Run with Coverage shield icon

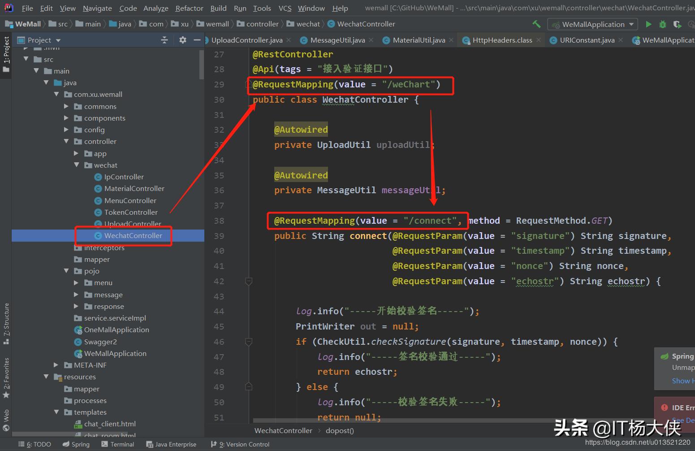[x=677, y=24]
